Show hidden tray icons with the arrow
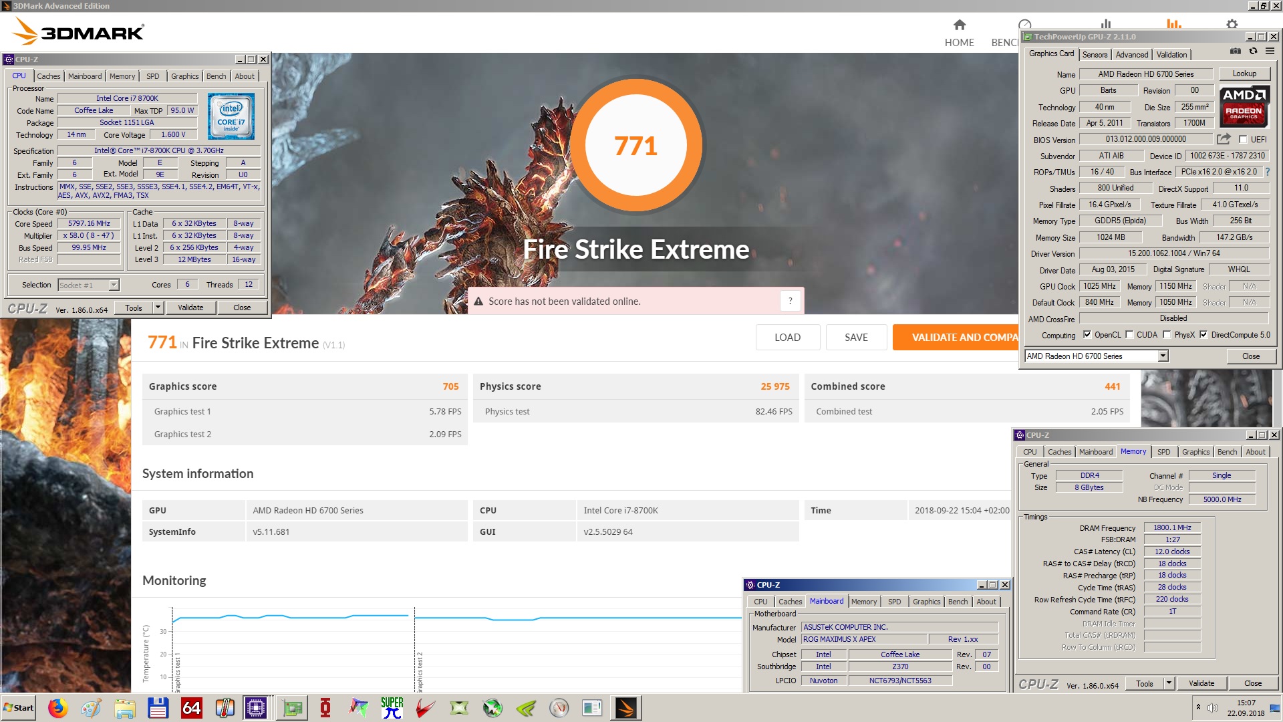Screen dimensions: 1283x722 click(1198, 707)
